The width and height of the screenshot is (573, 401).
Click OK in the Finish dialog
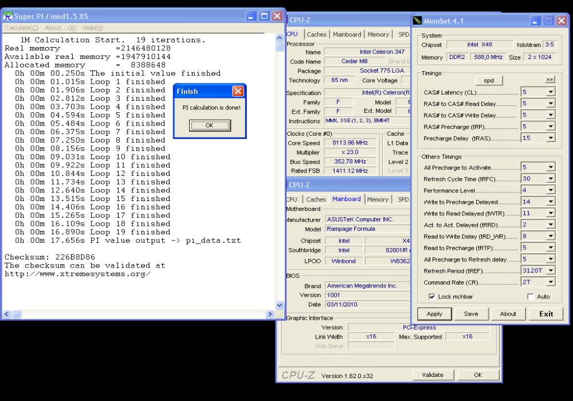[x=210, y=125]
